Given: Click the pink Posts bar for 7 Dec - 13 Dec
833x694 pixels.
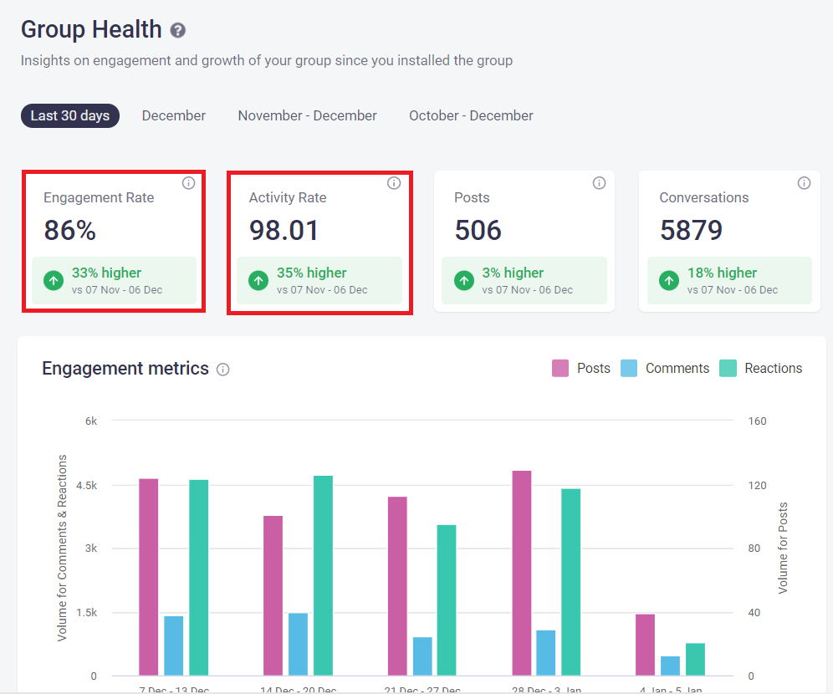Looking at the screenshot, I should (149, 577).
